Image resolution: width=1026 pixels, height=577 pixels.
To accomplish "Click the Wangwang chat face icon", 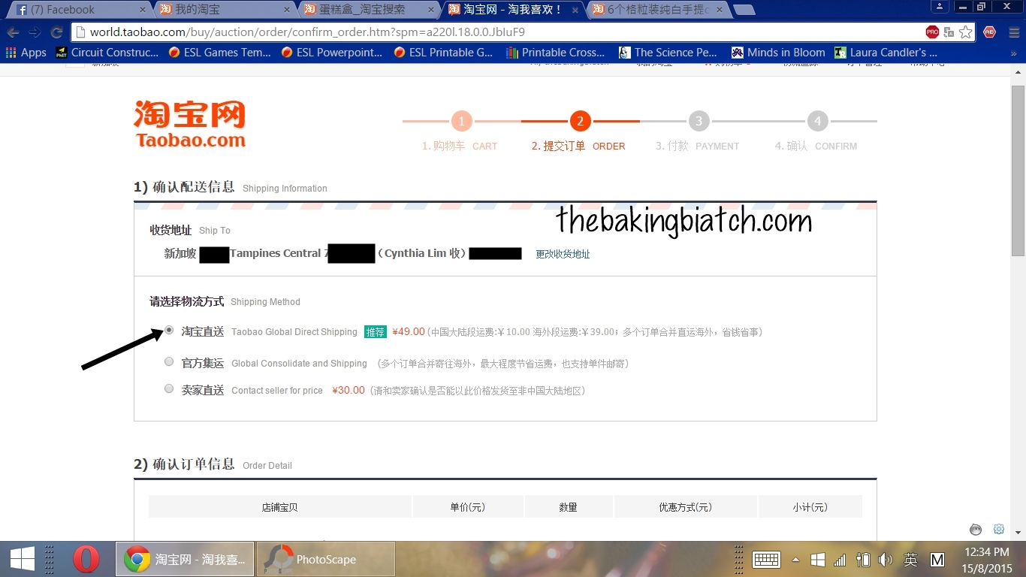I will [976, 529].
